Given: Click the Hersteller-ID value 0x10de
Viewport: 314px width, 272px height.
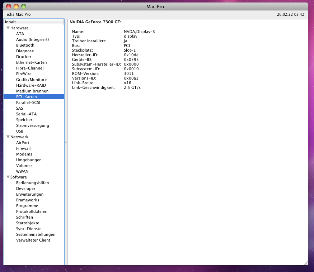Looking at the screenshot, I should (131, 55).
